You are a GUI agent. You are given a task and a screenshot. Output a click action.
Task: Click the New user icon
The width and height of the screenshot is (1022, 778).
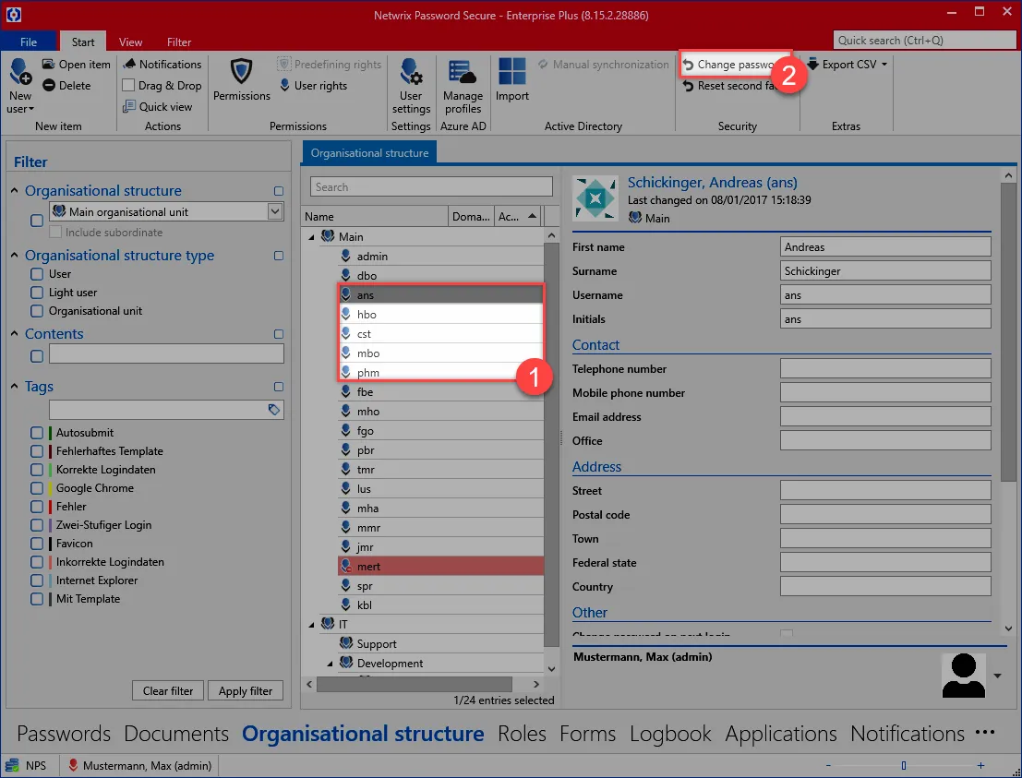click(x=20, y=72)
